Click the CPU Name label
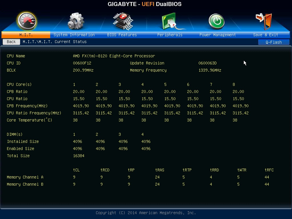The image size is (292, 219). coord(16,56)
